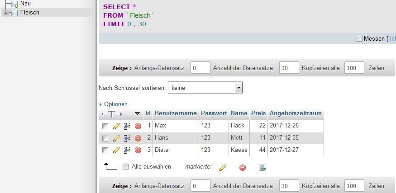Click the pencil icon beside 'markierte'

pyautogui.click(x=223, y=168)
